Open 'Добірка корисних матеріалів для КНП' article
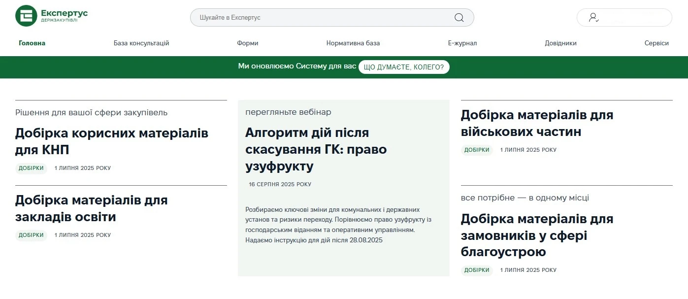Viewport: 688px width, 299px height. tap(112, 141)
